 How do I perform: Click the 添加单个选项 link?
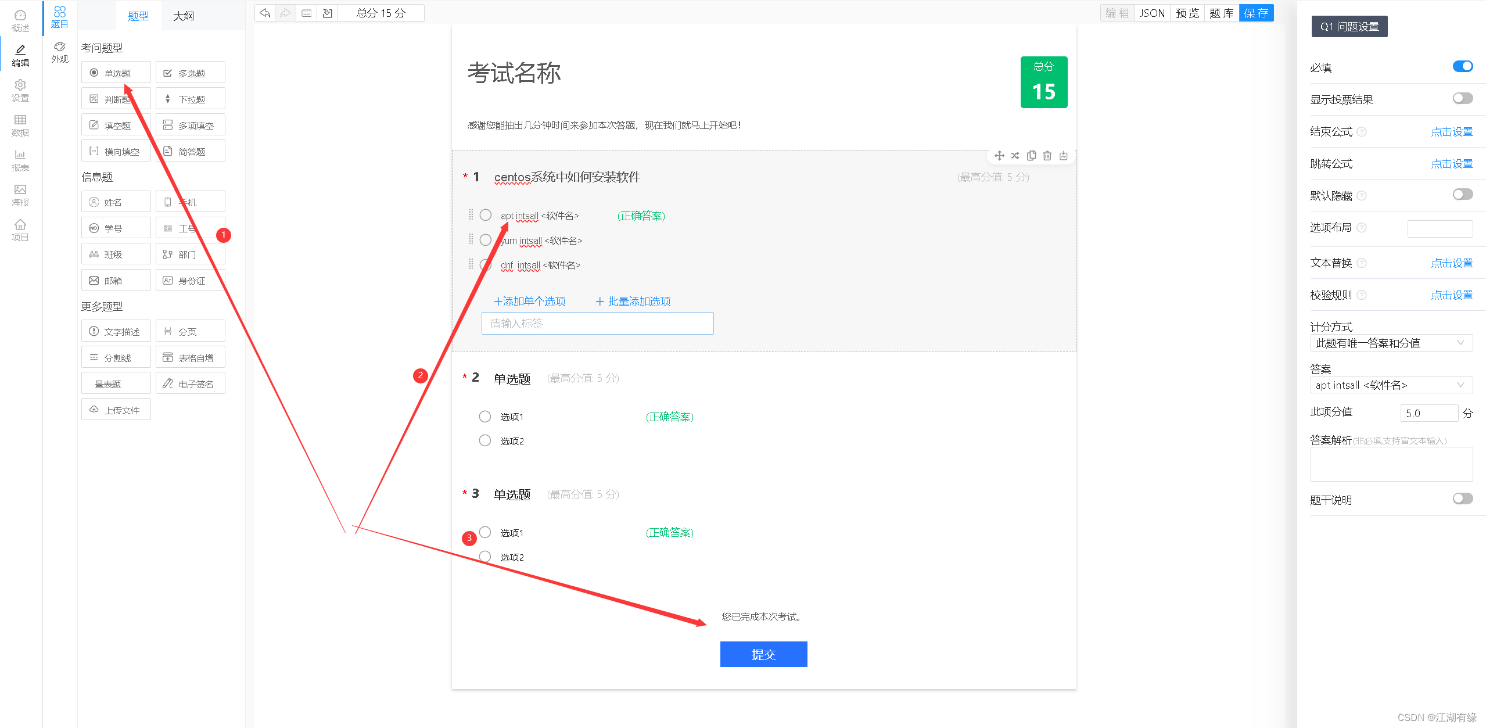[x=529, y=301]
